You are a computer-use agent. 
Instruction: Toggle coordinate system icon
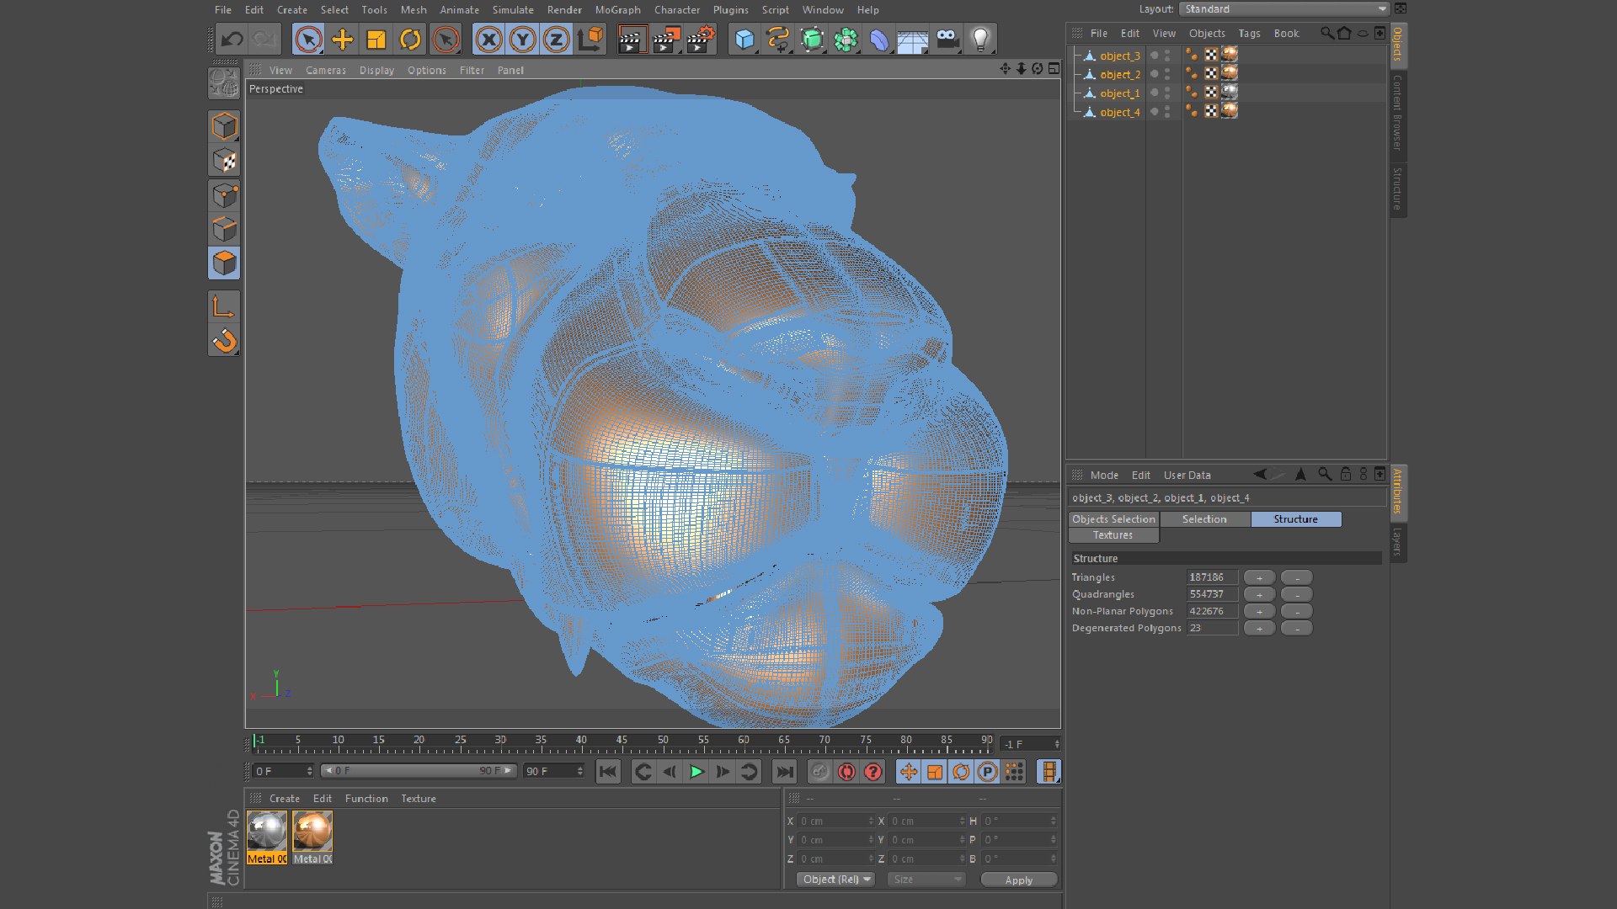pos(591,40)
